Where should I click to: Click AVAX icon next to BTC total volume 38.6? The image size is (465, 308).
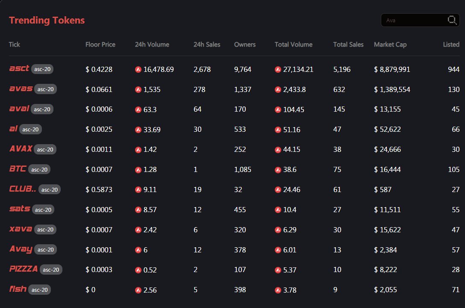(278, 170)
